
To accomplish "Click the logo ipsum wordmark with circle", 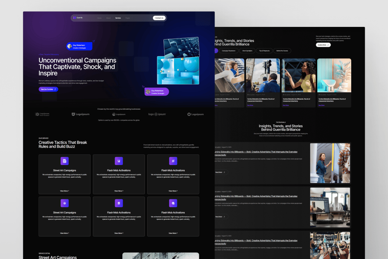I will point(157,114).
